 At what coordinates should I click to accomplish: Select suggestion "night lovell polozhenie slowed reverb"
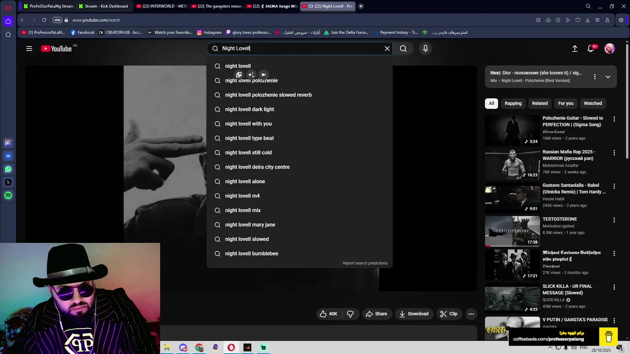pyautogui.click(x=300, y=95)
